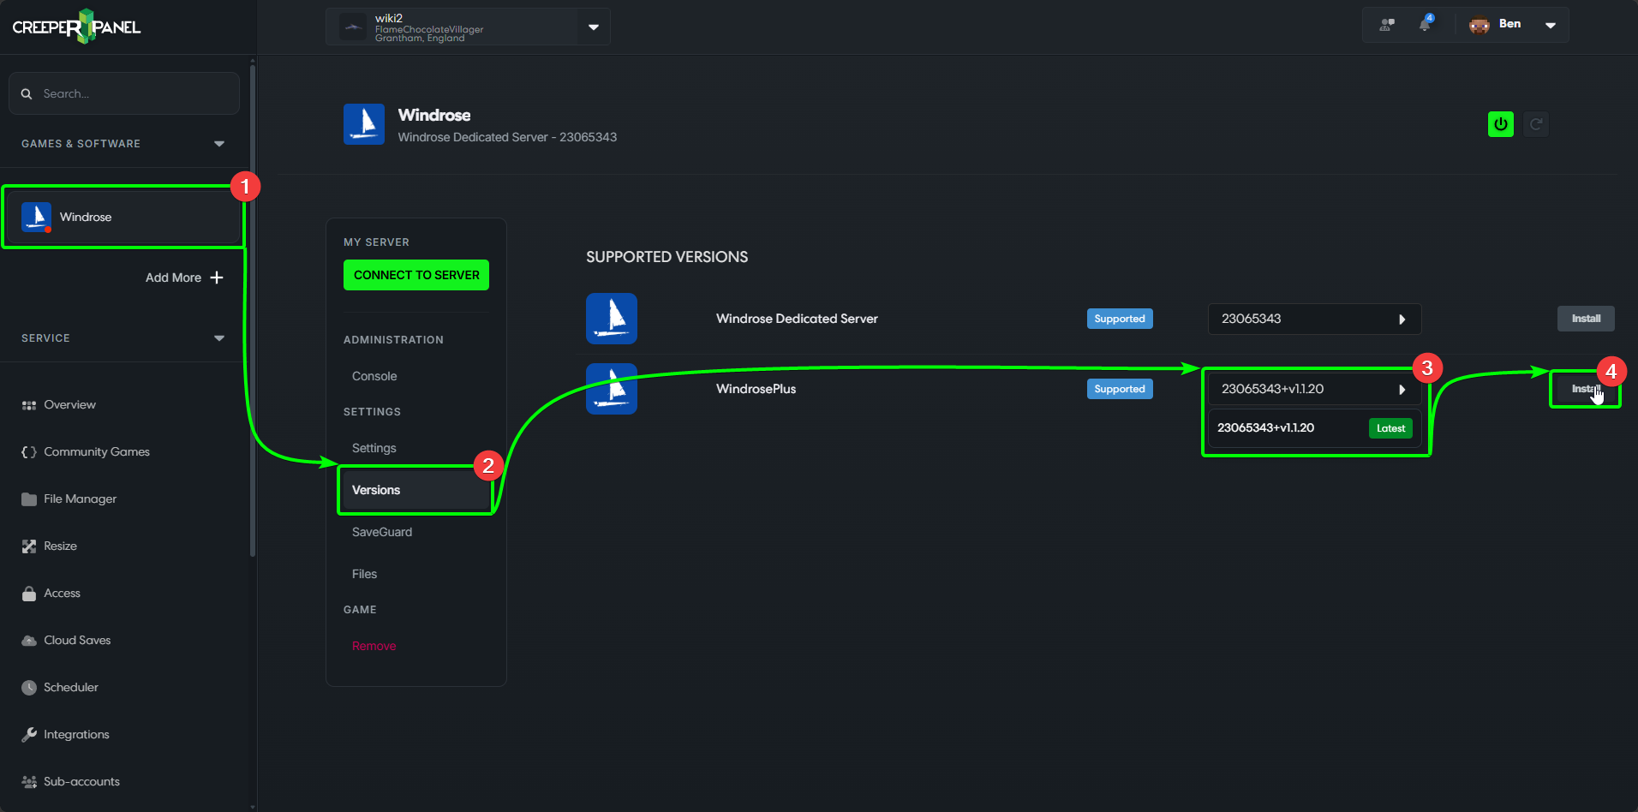Open the SaveGuard page
Screen dimensions: 1638x812
(382, 532)
